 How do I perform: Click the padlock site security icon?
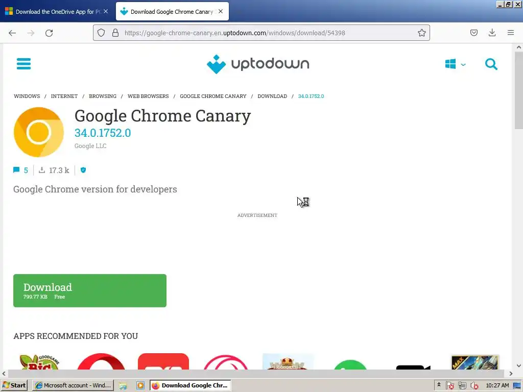coord(115,33)
